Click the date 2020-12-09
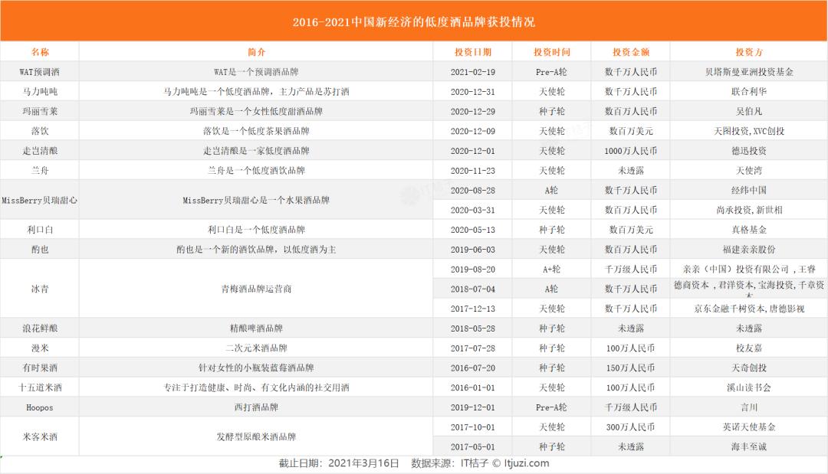 (472, 131)
